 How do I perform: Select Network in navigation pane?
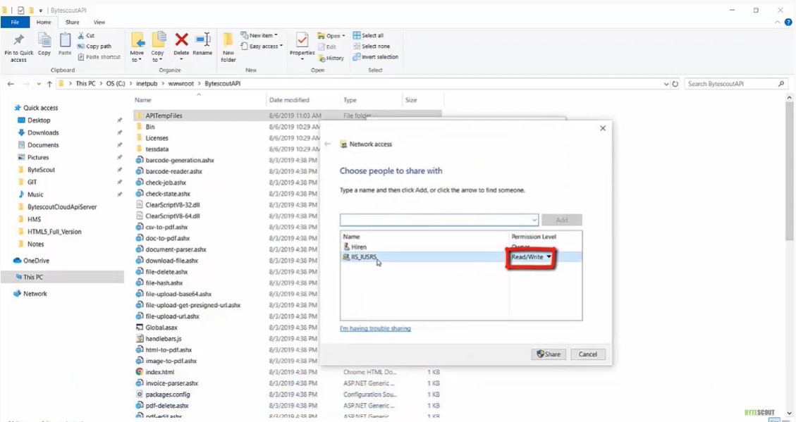pyautogui.click(x=35, y=294)
